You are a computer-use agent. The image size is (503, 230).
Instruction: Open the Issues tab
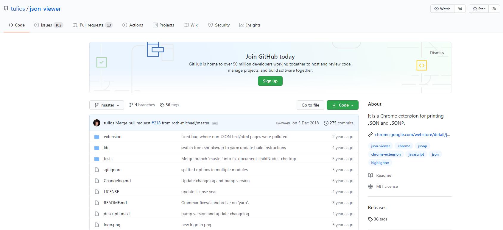click(48, 25)
